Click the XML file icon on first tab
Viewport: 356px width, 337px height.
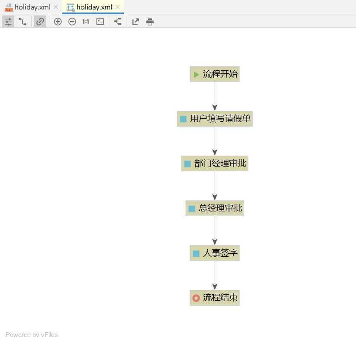pyautogui.click(x=9, y=7)
